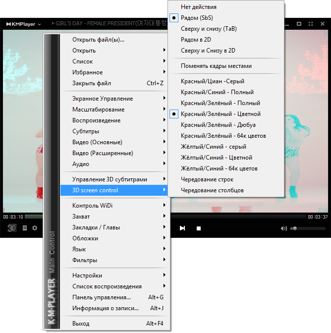This screenshot has width=331, height=333.
Task: Choose Красный/Зелёный - Полный anaglyph
Action: pos(226,103)
